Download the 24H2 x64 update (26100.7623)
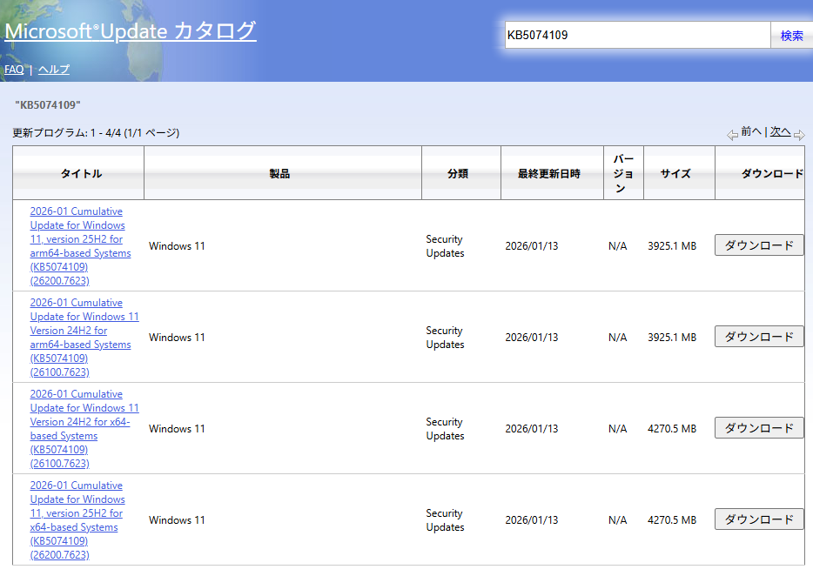Image resolution: width=813 pixels, height=576 pixels. pyautogui.click(x=759, y=428)
